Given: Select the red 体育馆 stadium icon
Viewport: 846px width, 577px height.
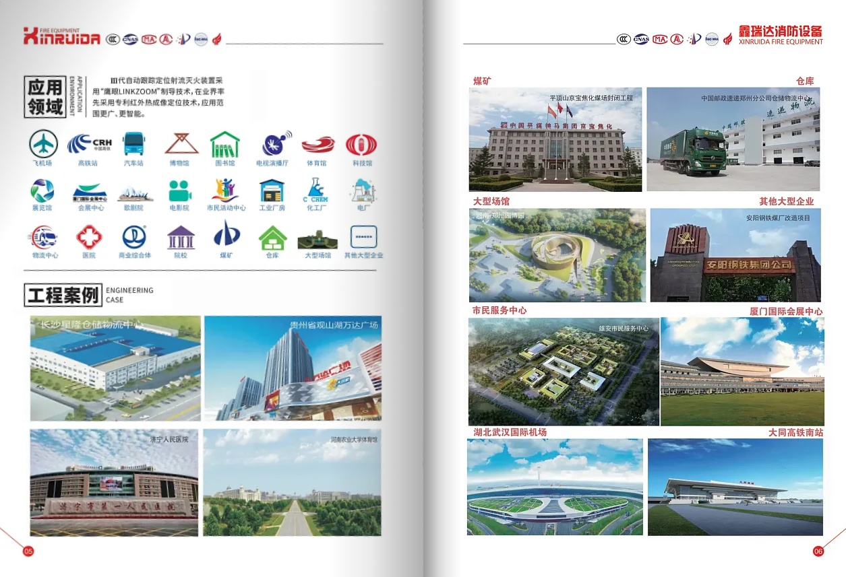Looking at the screenshot, I should point(318,144).
